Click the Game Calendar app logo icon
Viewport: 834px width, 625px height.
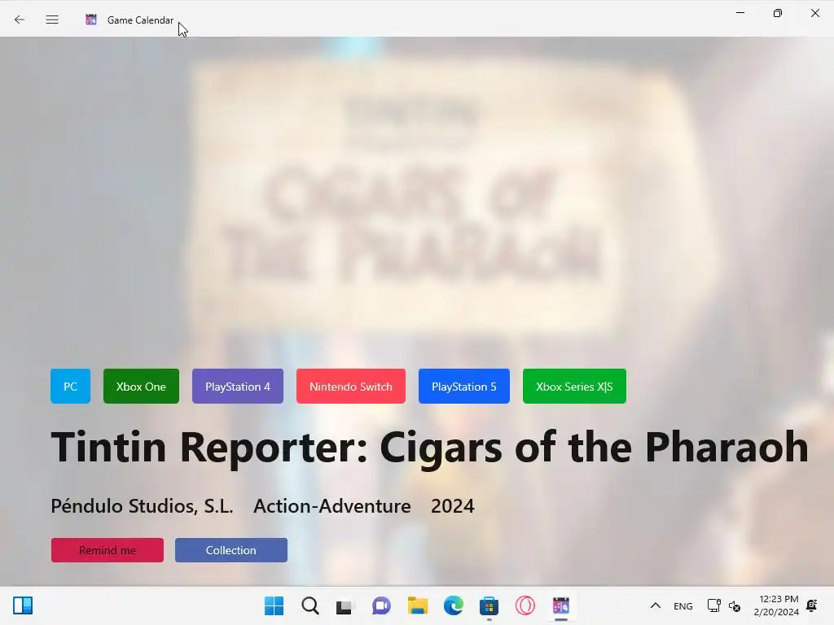tap(91, 20)
